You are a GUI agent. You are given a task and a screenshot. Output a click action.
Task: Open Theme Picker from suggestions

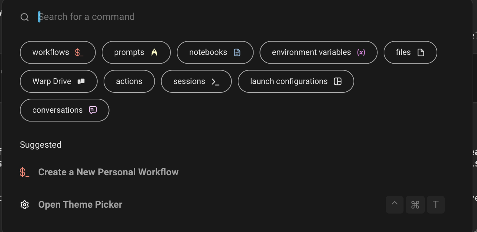click(80, 205)
